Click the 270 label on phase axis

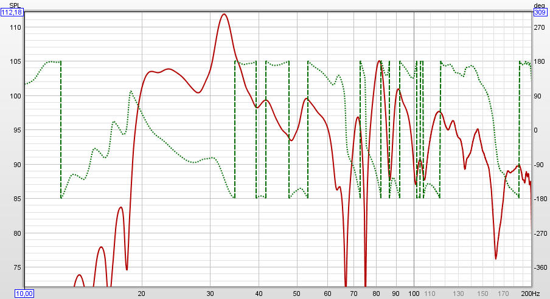click(x=539, y=27)
